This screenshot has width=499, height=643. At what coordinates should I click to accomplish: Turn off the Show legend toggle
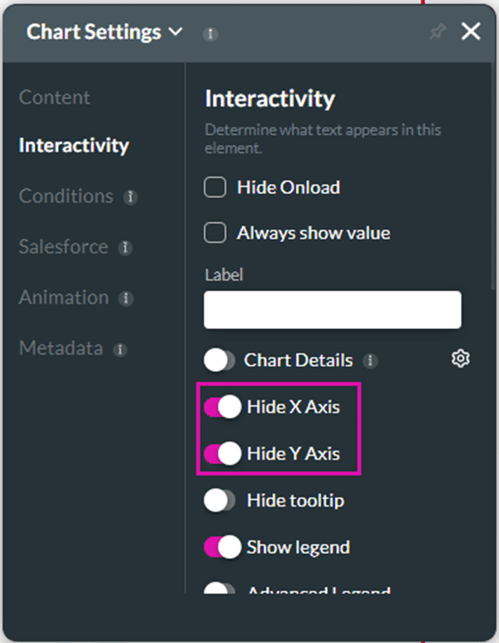pos(222,547)
